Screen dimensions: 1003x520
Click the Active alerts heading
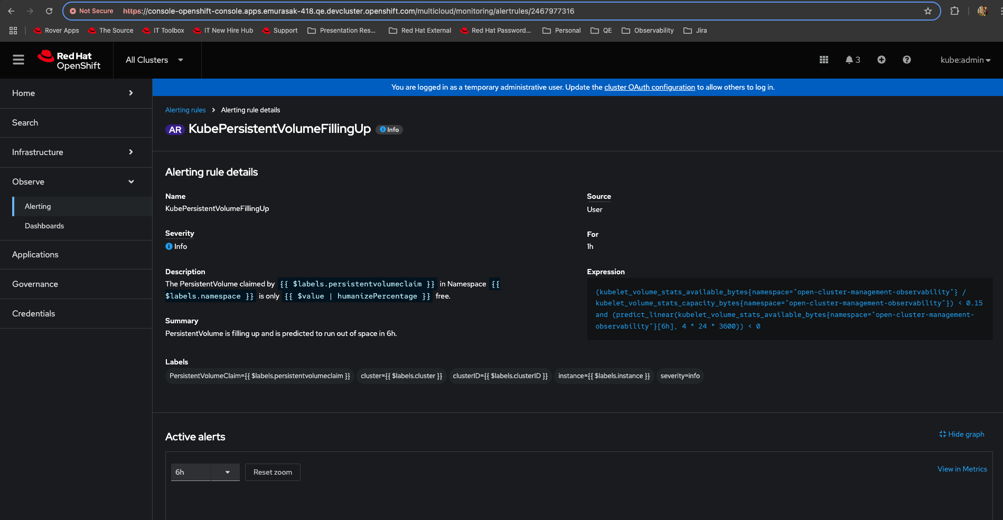(195, 437)
